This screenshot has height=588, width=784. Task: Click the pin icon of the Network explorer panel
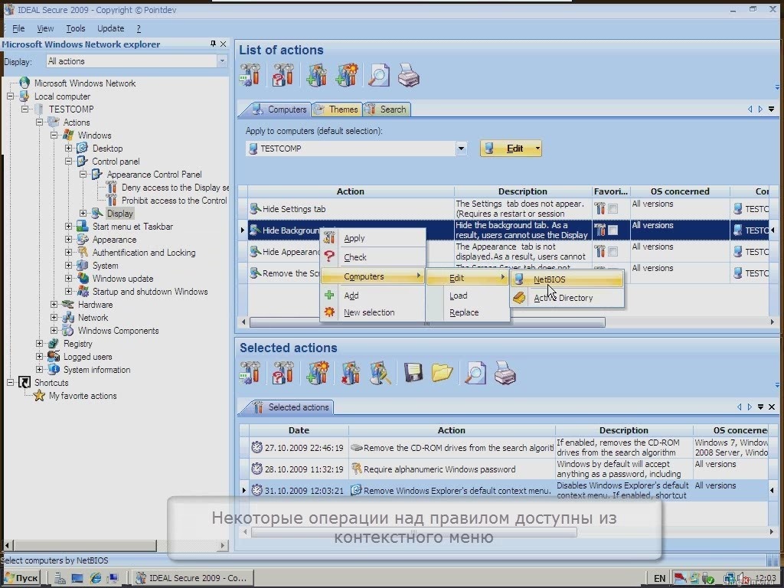213,44
